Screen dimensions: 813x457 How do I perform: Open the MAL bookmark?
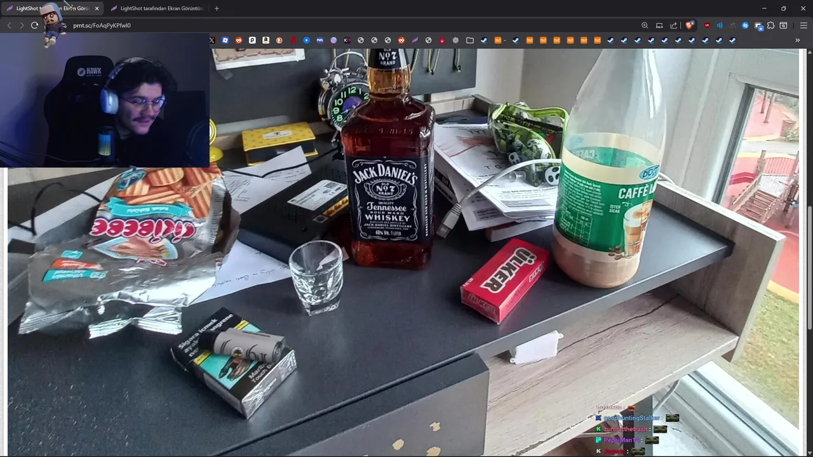pos(320,40)
